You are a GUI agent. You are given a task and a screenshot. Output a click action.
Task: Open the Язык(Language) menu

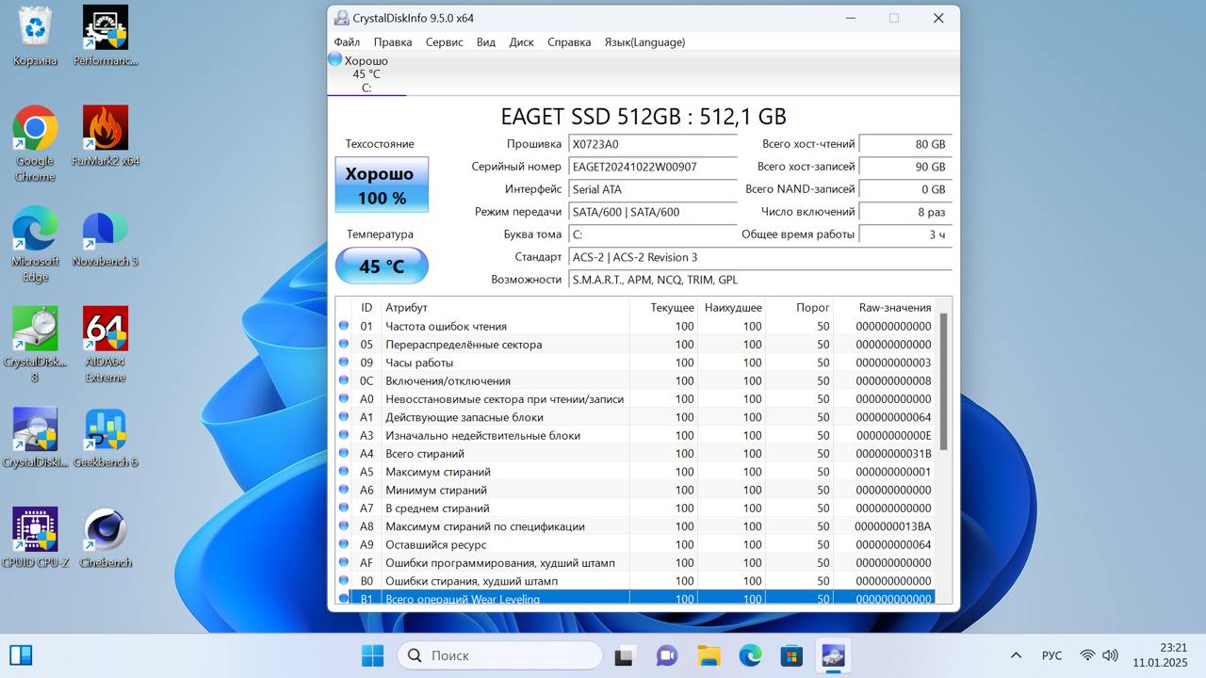tap(644, 42)
